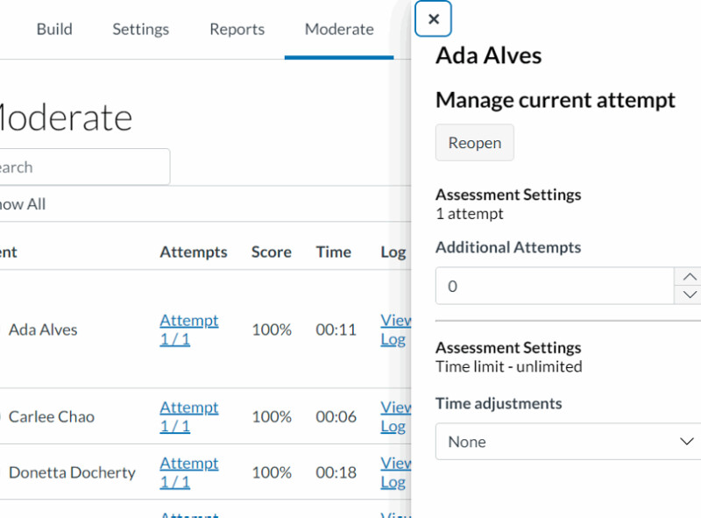View Log for Donetta Docherty

pos(395,472)
